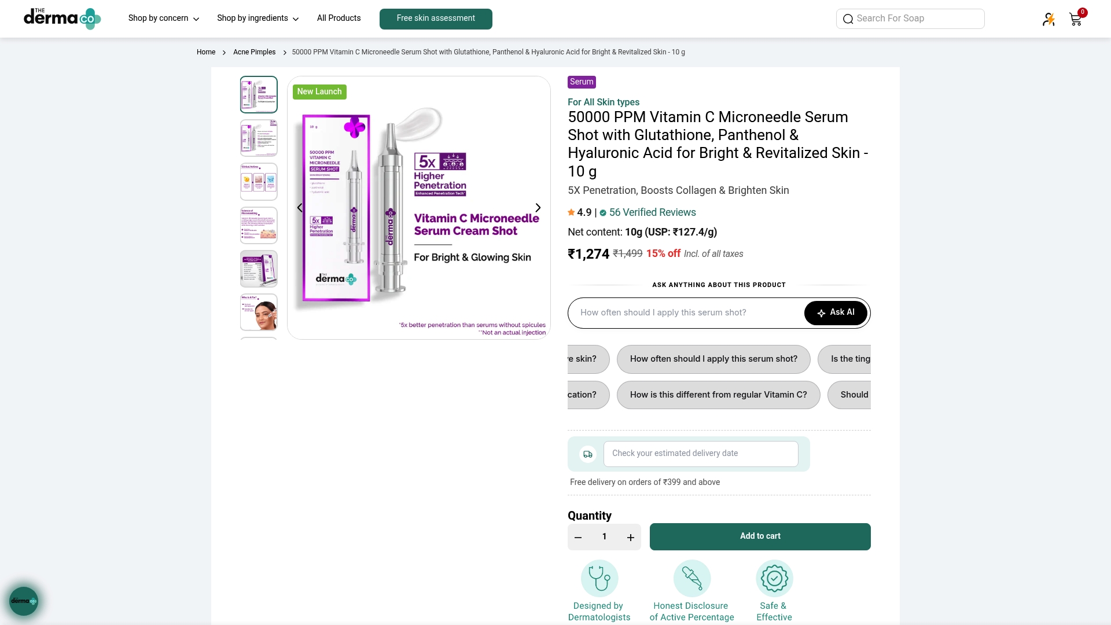
Task: Decrease quantity with the minus button
Action: coord(578,538)
